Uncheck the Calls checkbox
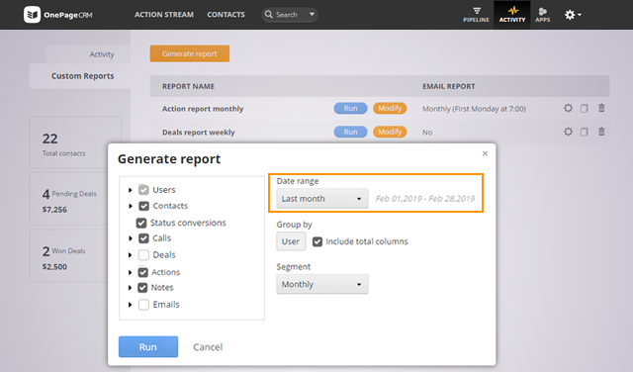This screenshot has width=633, height=372. [143, 238]
